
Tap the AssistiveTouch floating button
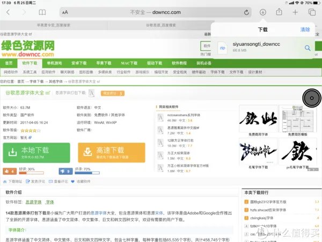[311, 98]
